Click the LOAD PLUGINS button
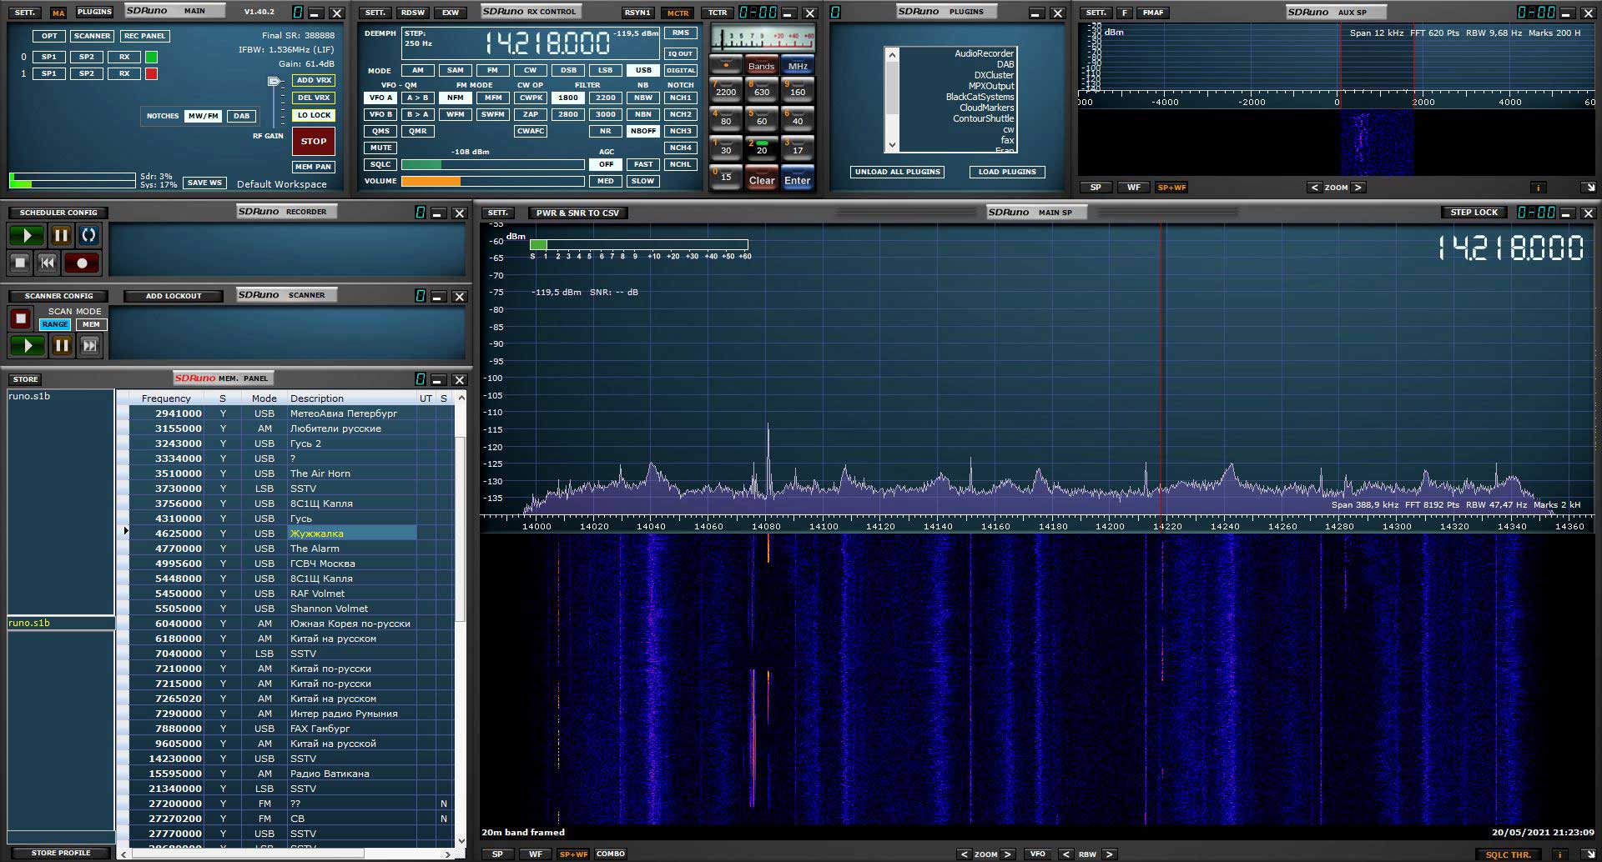The image size is (1602, 862). (x=1006, y=172)
